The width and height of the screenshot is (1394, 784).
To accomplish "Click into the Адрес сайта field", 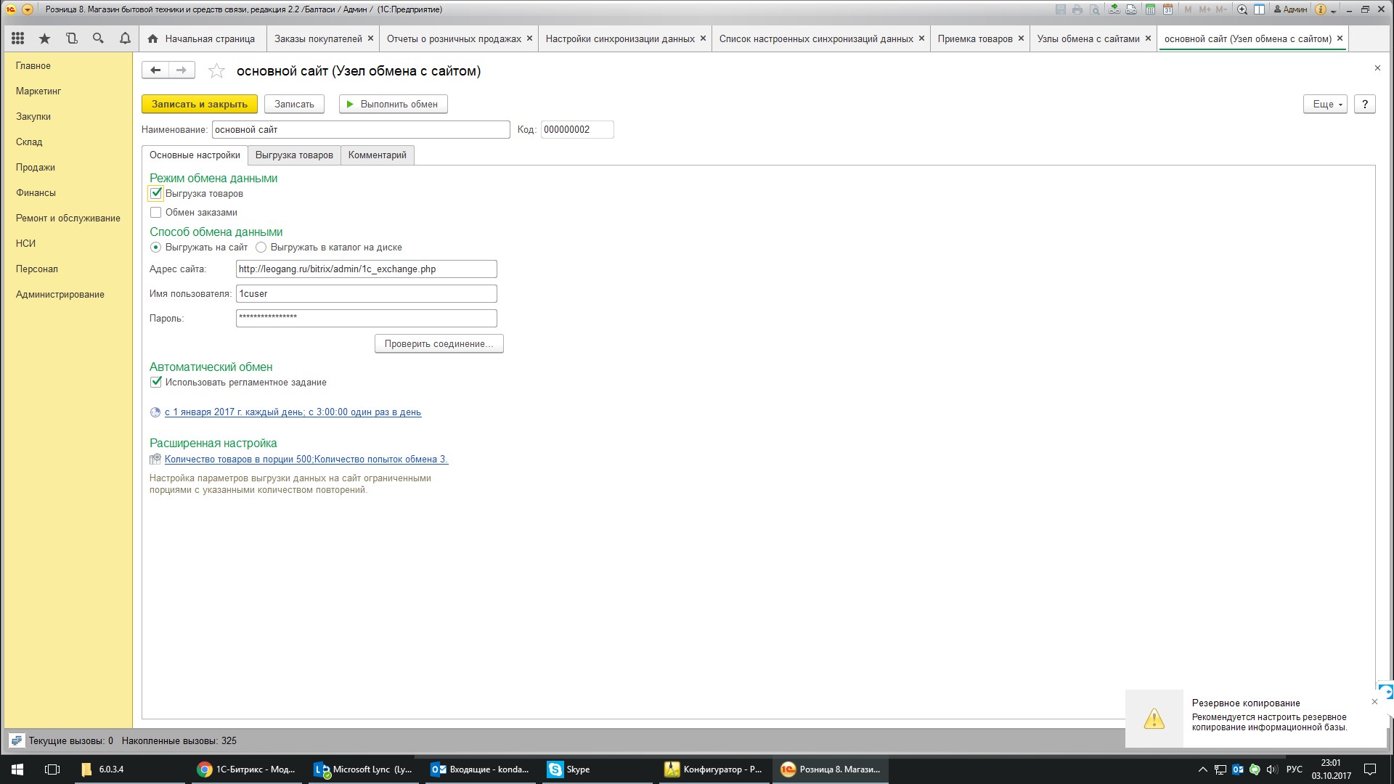I will pos(366,269).
